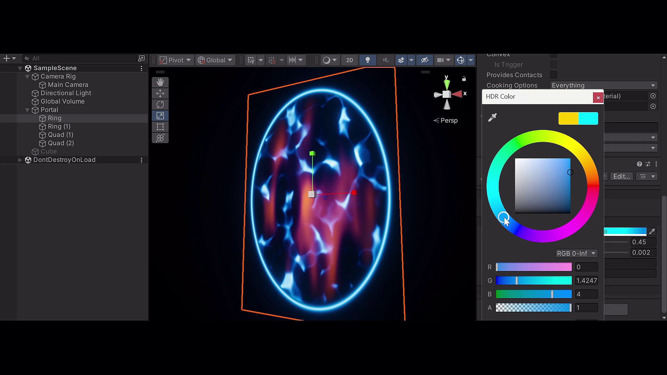
Task: Click the cyan new color swatch
Action: [x=588, y=118]
